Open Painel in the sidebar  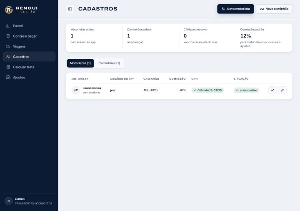pyautogui.click(x=29, y=26)
